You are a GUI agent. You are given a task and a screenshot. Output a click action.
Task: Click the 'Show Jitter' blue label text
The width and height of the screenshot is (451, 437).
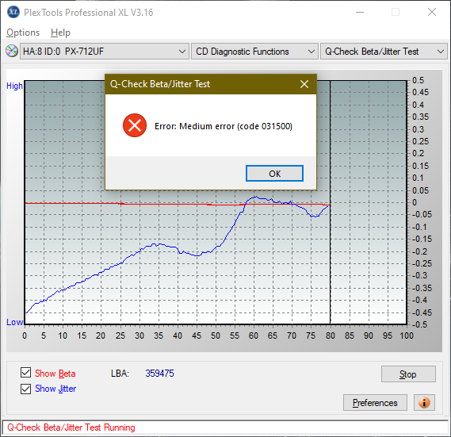(x=55, y=389)
